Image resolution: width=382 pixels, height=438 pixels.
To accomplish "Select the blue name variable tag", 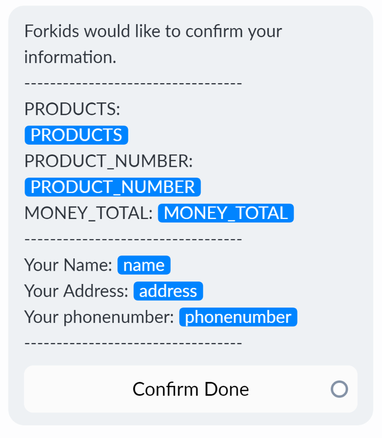I will pos(144,265).
